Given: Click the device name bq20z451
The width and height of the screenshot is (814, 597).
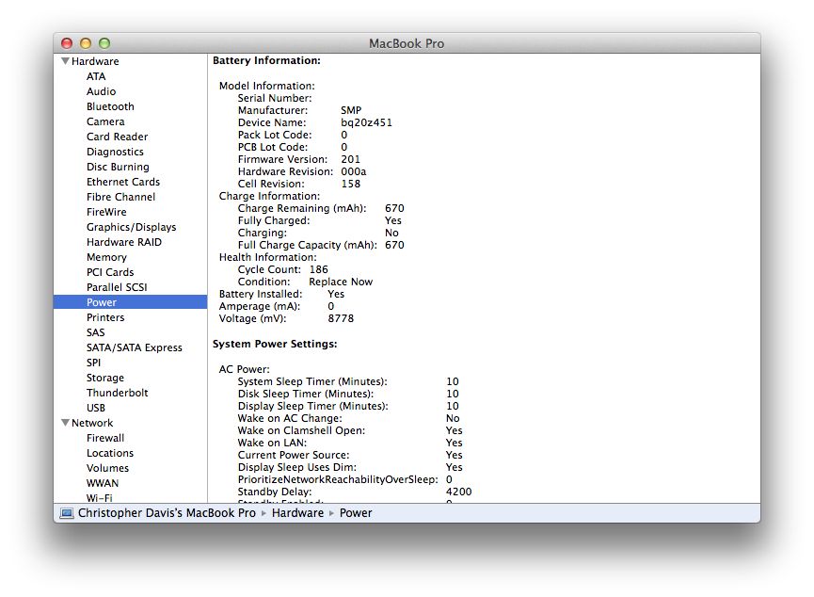Looking at the screenshot, I should [x=366, y=122].
